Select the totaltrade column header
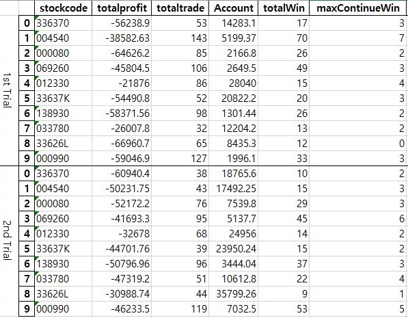The image size is (408, 318). (180, 8)
